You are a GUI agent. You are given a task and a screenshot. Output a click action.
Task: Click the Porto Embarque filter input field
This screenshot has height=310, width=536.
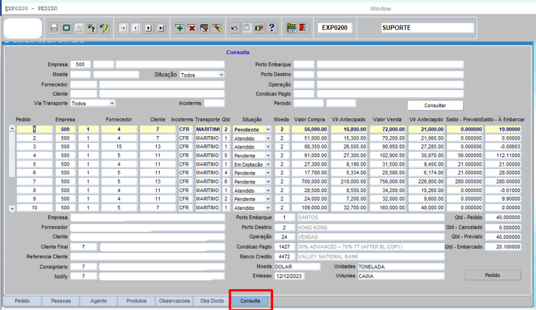tap(303, 65)
